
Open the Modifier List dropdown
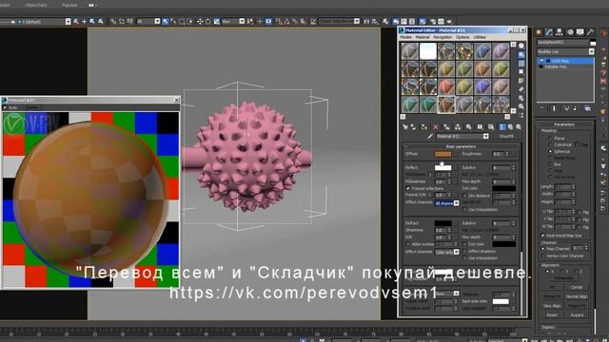pos(565,51)
